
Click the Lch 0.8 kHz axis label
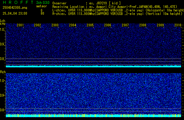[2, 59]
